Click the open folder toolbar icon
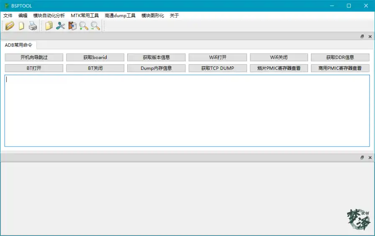Image resolution: width=375 pixels, height=236 pixels. (x=10, y=25)
